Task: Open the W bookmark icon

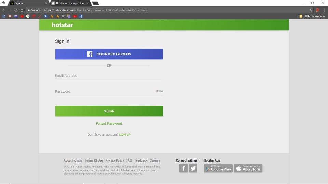Action: tap(63, 16)
